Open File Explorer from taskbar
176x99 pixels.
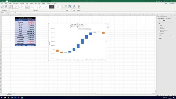(5, 98)
